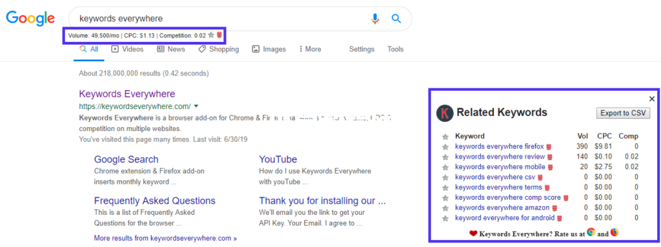Switch to the Videos tab
The height and width of the screenshot is (247, 661).
[x=127, y=49]
